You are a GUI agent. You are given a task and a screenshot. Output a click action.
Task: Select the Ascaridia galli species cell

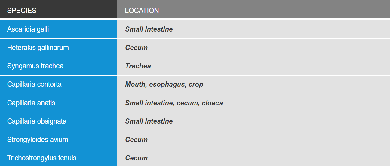click(59, 29)
